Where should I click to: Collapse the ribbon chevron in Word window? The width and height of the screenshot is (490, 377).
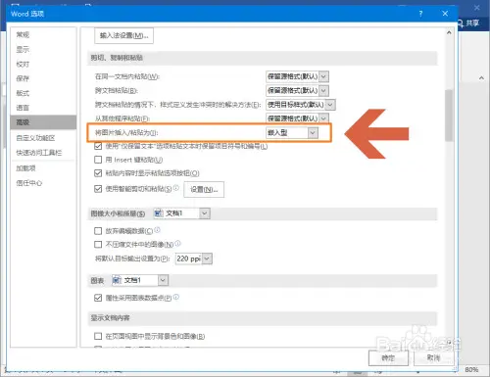481,78
